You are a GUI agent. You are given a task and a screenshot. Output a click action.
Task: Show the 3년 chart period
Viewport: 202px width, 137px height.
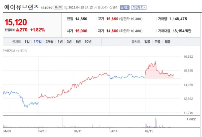tap(69, 42)
